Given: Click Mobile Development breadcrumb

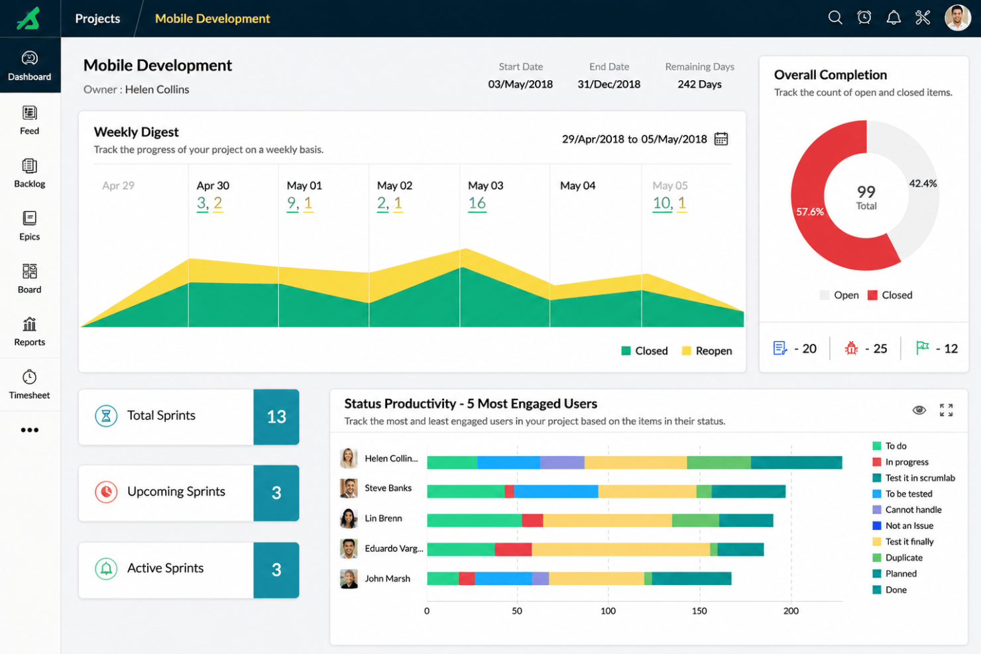Looking at the screenshot, I should point(212,19).
